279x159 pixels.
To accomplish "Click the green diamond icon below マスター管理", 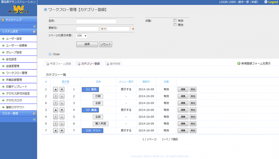I will pos(34,119).
